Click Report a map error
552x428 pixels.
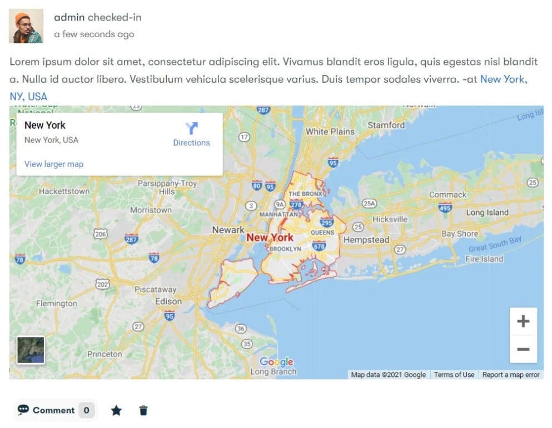(x=511, y=375)
